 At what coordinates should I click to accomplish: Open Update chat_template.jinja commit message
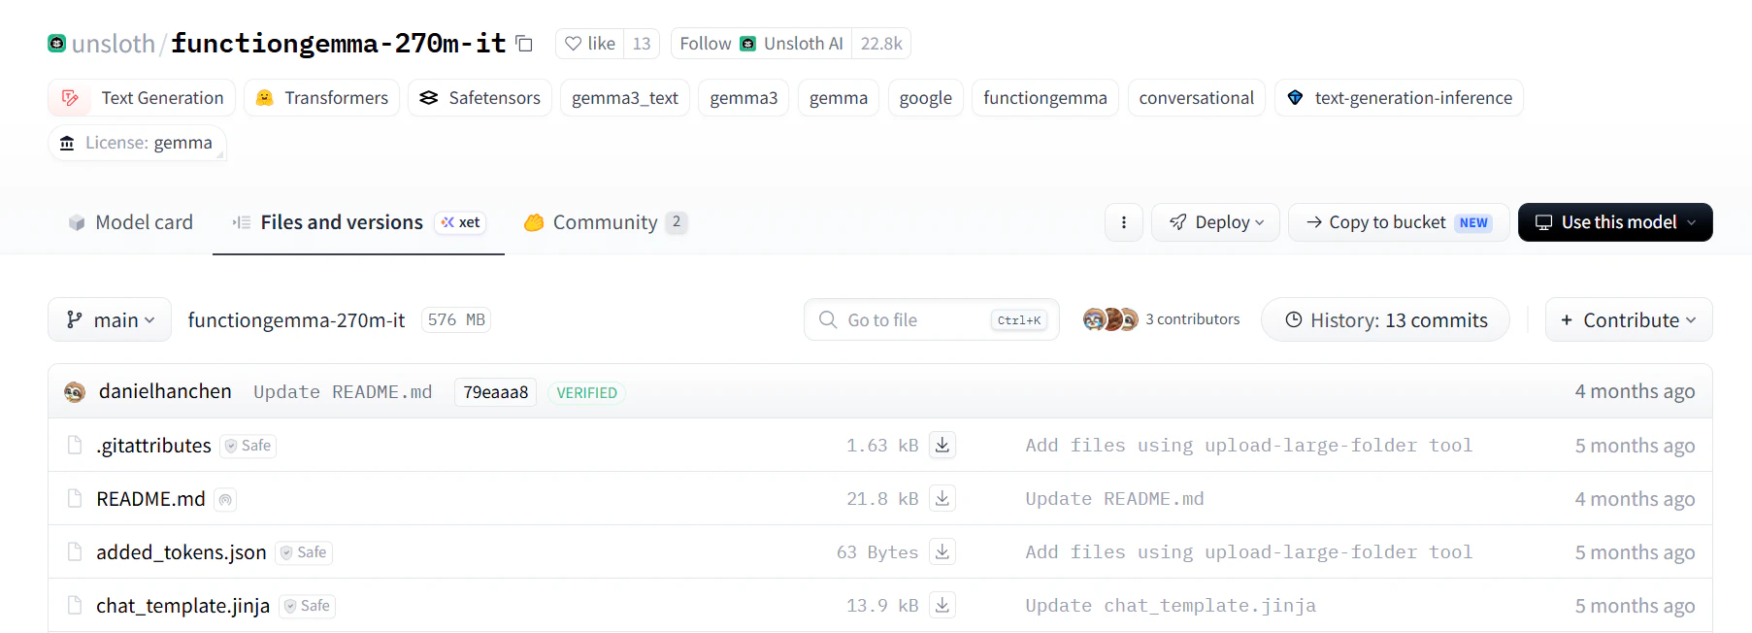[x=1171, y=606]
